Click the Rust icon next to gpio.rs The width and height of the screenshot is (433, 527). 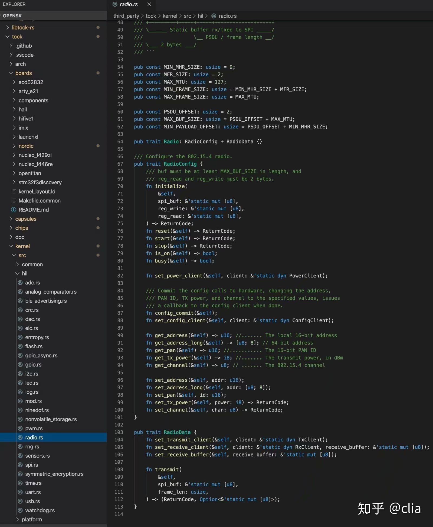pyautogui.click(x=20, y=365)
